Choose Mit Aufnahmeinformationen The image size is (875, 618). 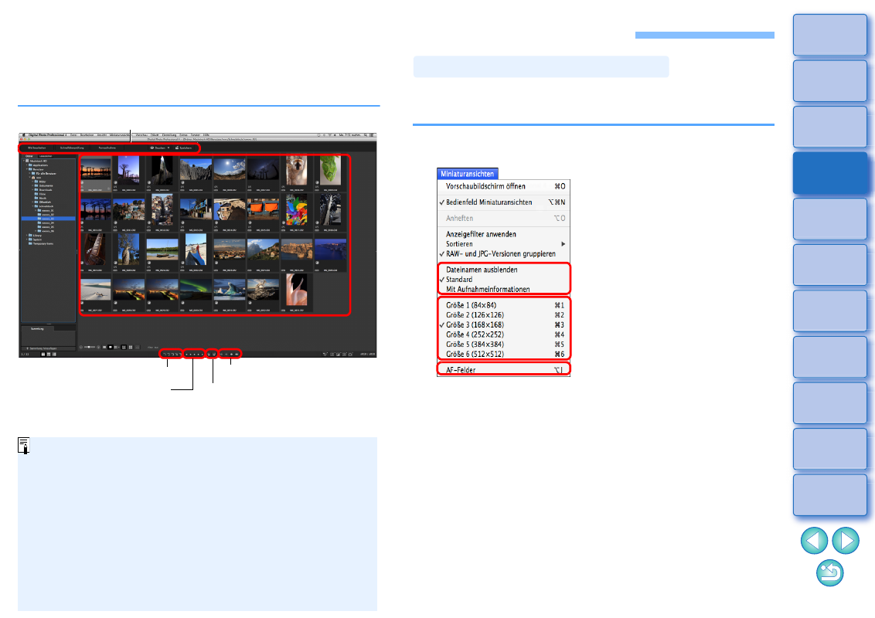click(503, 290)
